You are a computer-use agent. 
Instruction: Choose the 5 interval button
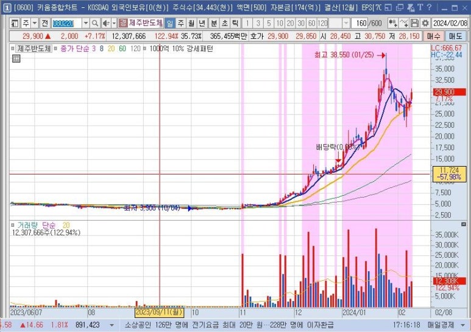click(269, 23)
